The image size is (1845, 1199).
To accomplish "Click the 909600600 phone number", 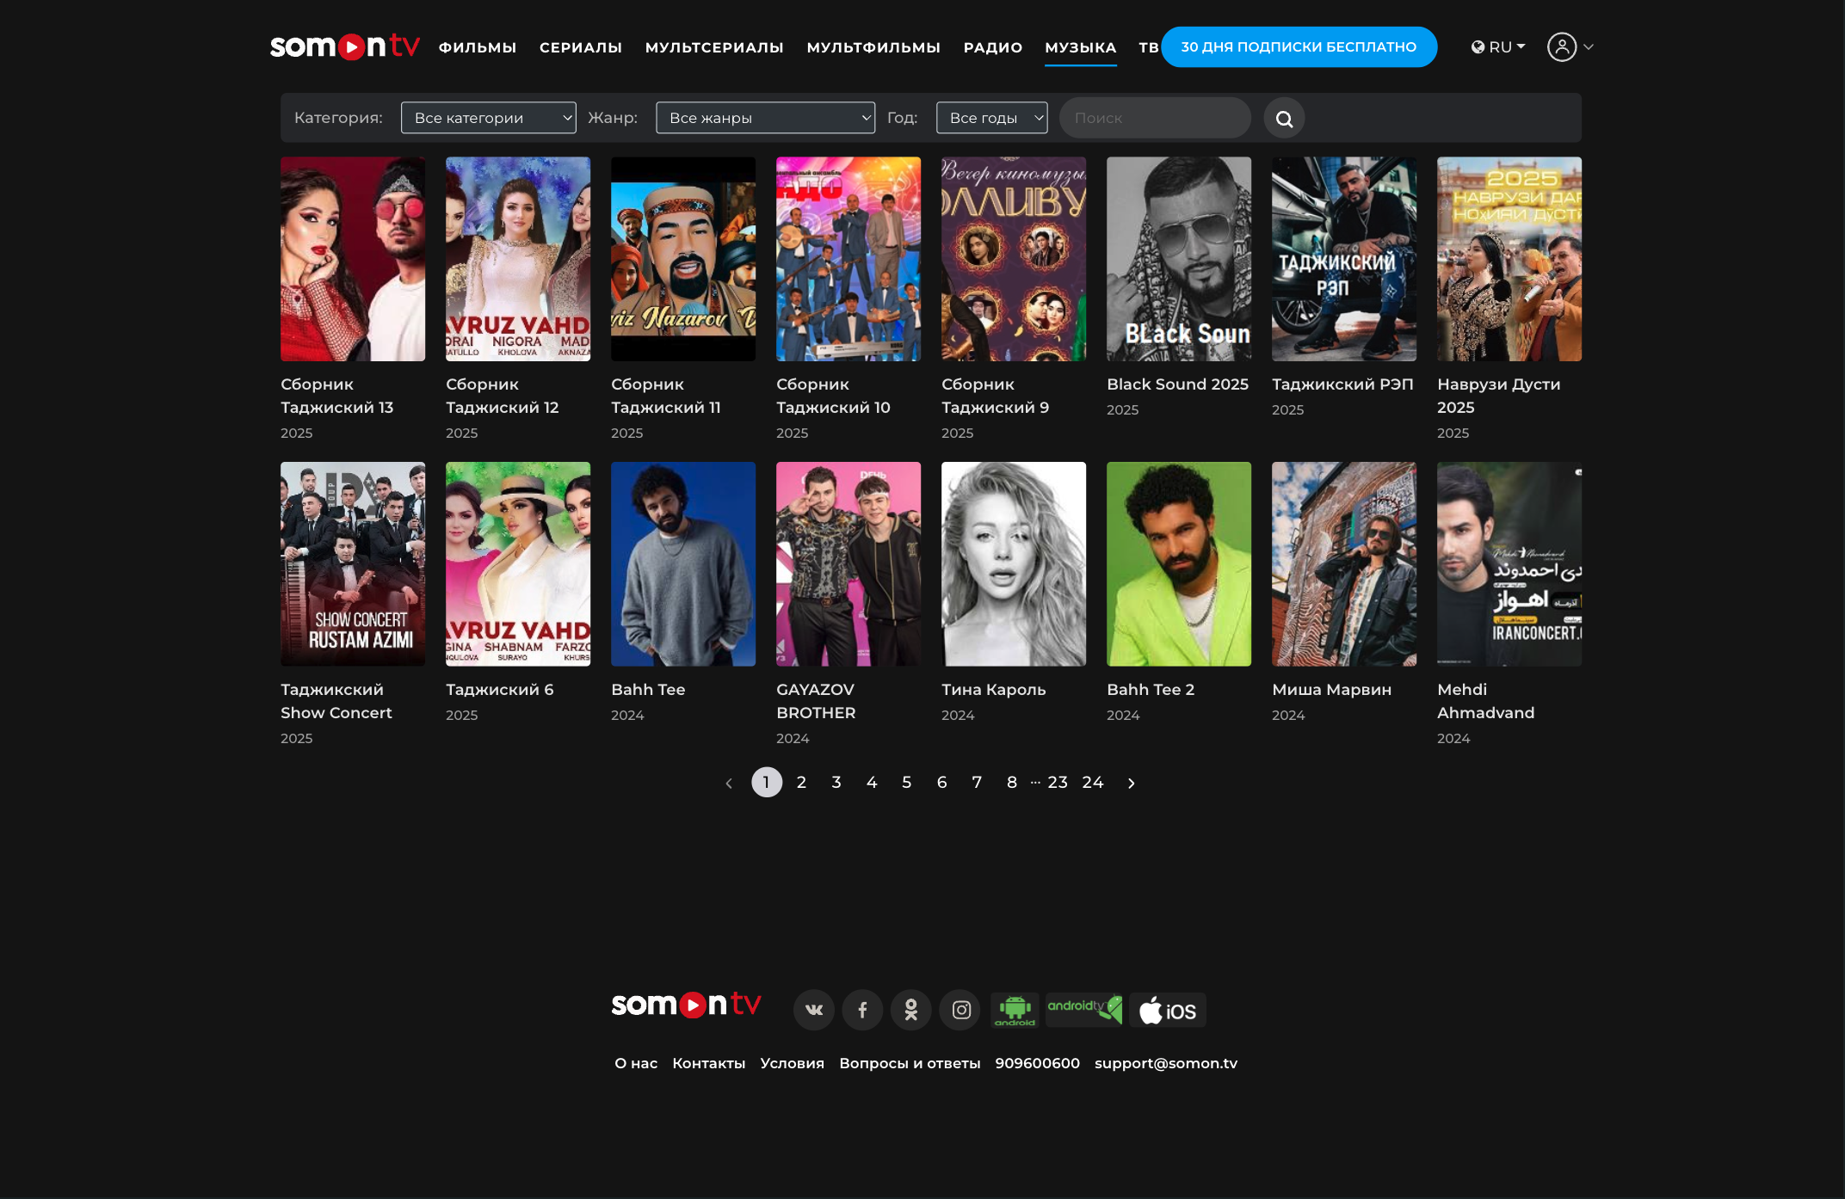I will point(1037,1063).
